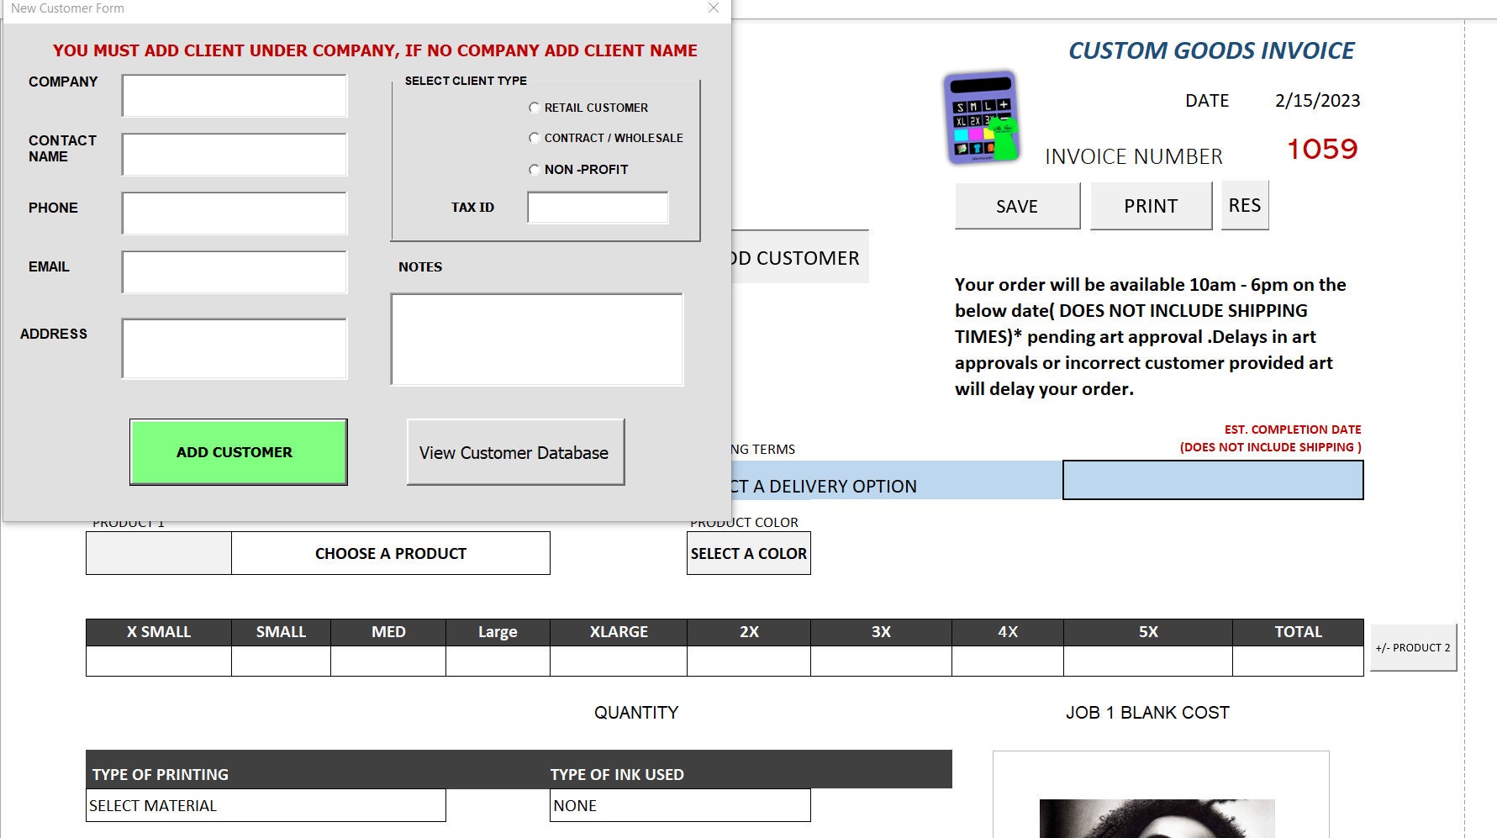Close the New Customer Form
Screen dimensions: 1497x838
[x=714, y=8]
